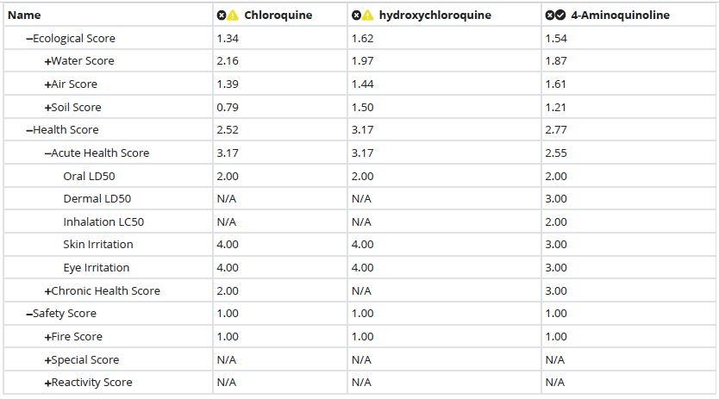Image resolution: width=719 pixels, height=399 pixels.
Task: Expand the Soil Score row
Action: (x=47, y=108)
